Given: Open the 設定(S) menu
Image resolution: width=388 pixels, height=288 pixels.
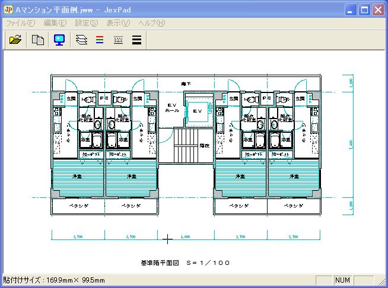Looking at the screenshot, I should 87,23.
